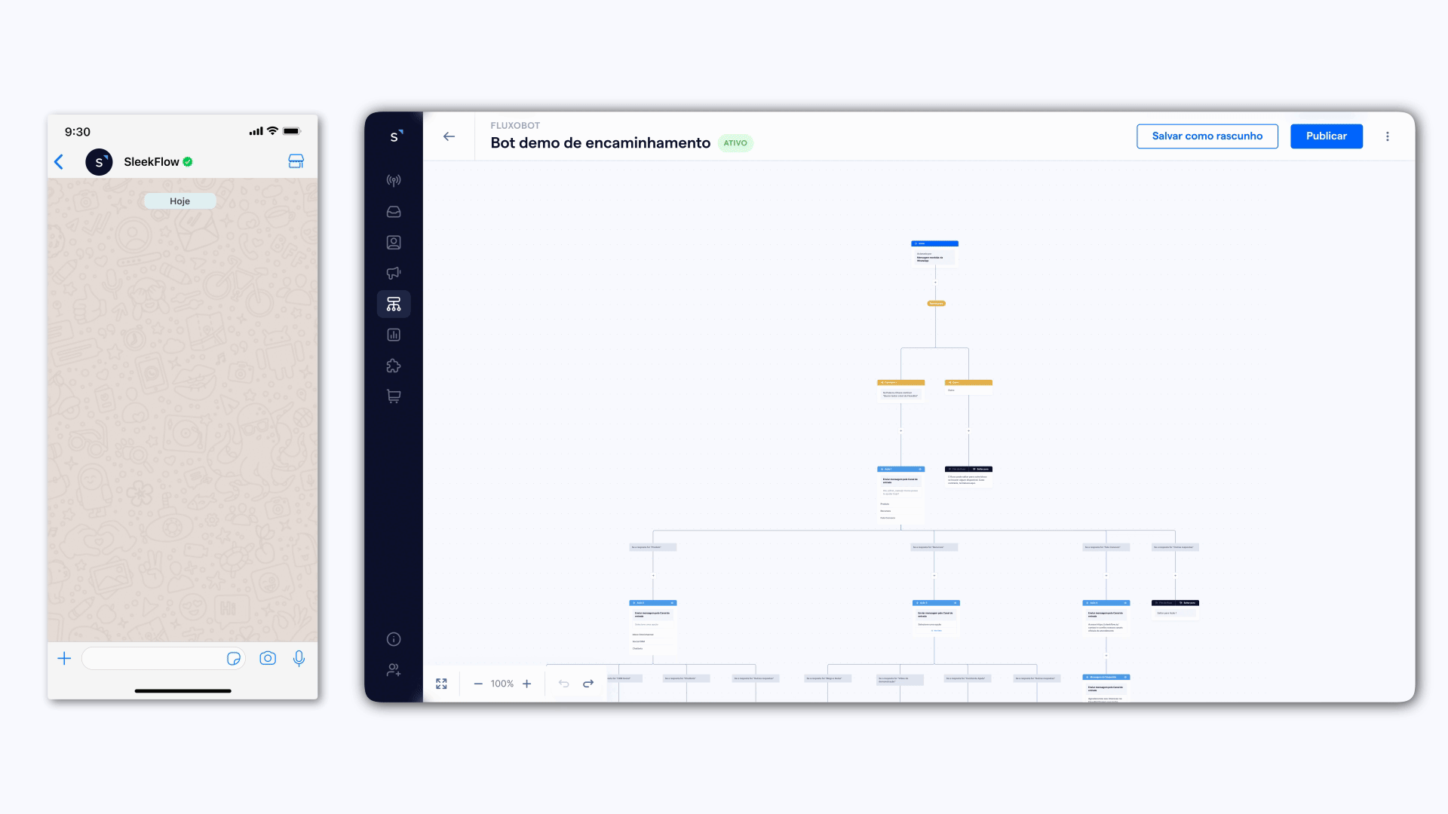Click the FluxoBot broadcast/signal icon
This screenshot has height=814, width=1448.
(394, 180)
